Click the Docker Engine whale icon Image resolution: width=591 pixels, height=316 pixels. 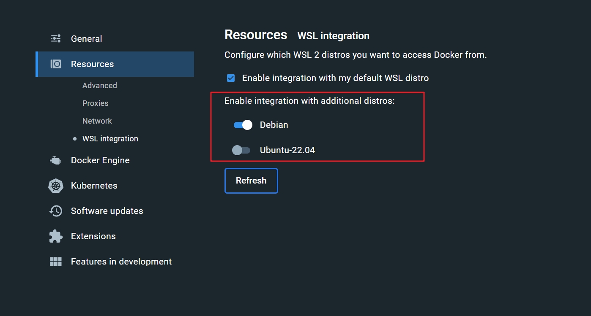[x=56, y=160]
